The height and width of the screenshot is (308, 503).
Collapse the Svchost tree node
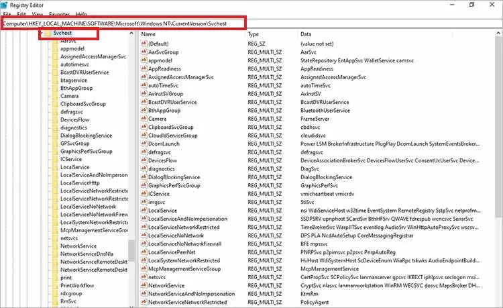point(42,33)
